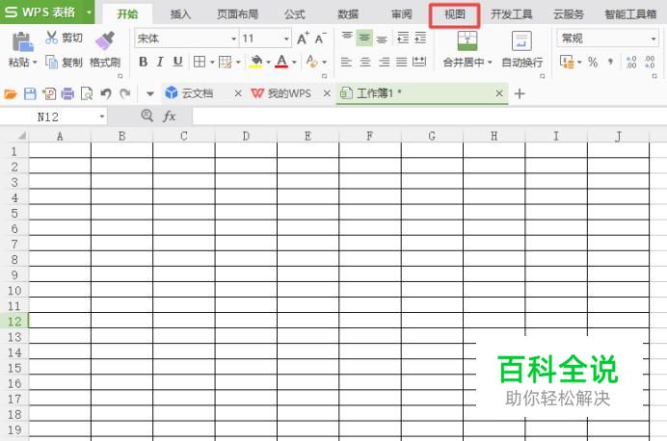Click the Wrap Text (自动换行) icon

(521, 41)
